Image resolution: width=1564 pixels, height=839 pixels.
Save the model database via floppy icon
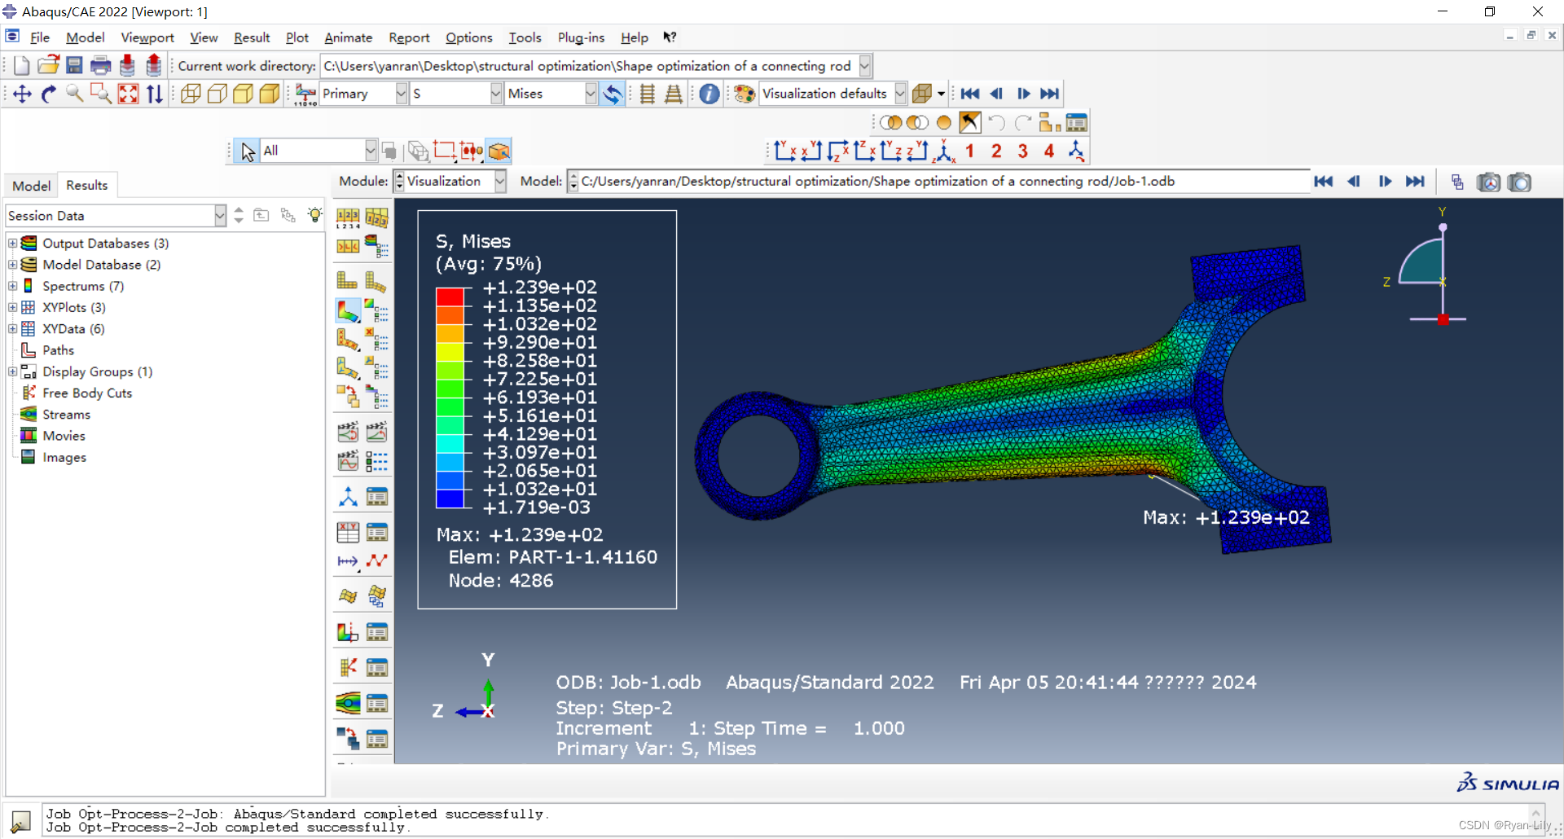click(x=74, y=66)
